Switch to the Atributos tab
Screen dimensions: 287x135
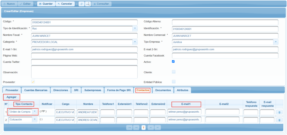pos(182,90)
